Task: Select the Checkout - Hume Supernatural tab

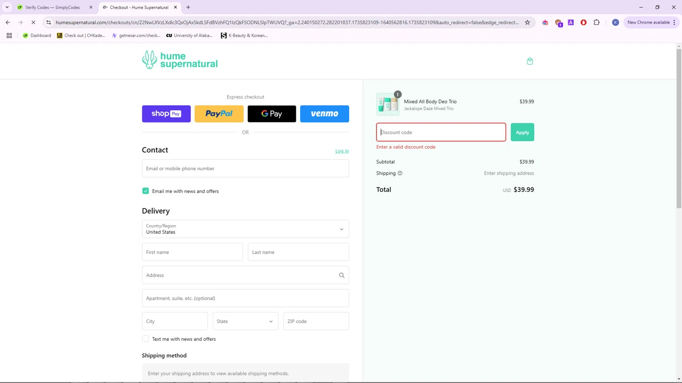Action: coord(139,7)
